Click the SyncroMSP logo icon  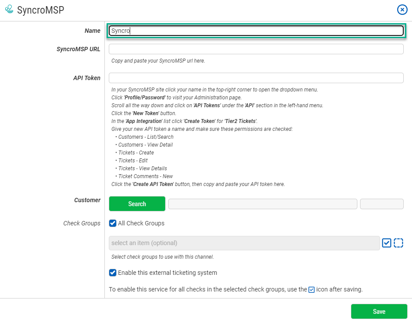pos(9,9)
